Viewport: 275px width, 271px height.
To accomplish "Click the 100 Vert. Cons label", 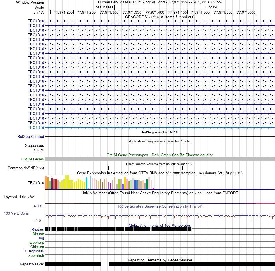I will coord(16,213).
